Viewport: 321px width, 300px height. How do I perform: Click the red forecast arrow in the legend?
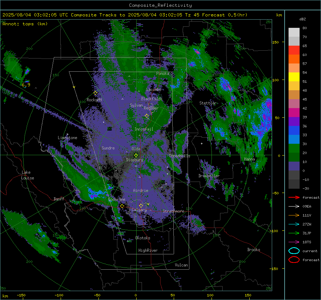point(294,197)
